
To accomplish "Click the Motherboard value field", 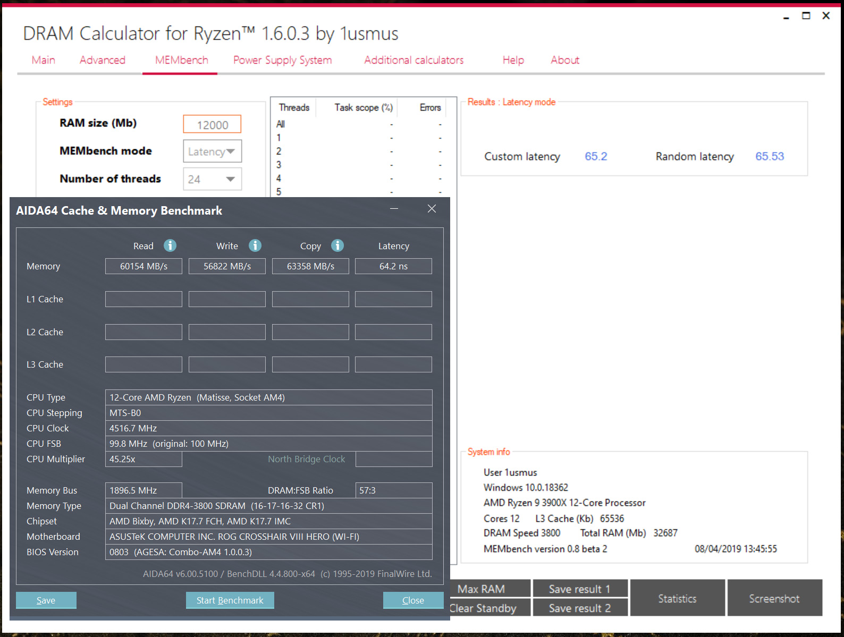I will (269, 537).
